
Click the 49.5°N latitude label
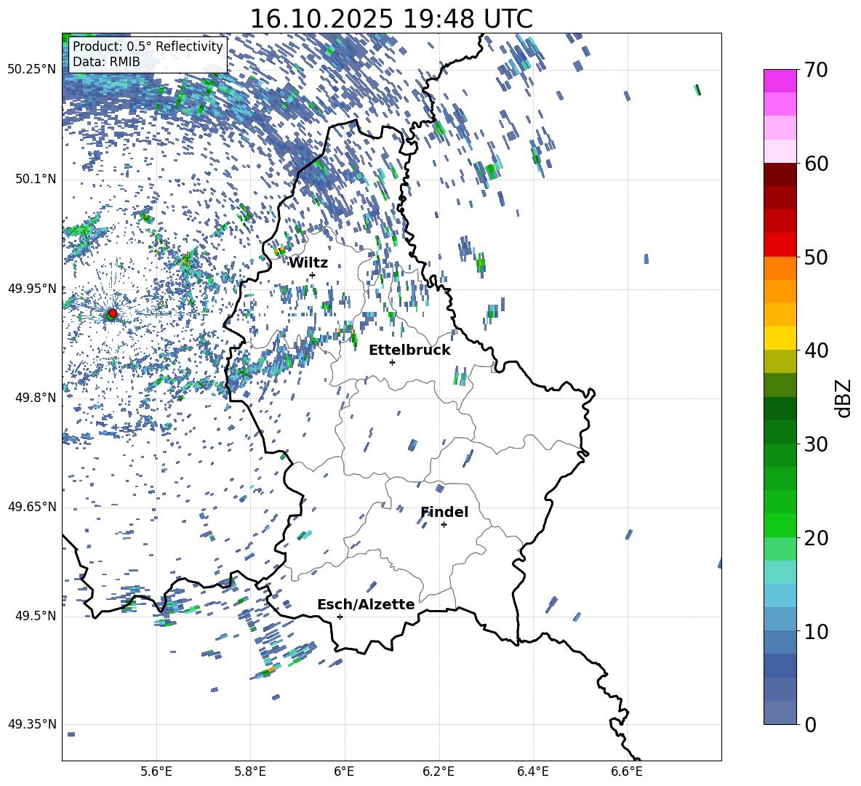point(36,616)
